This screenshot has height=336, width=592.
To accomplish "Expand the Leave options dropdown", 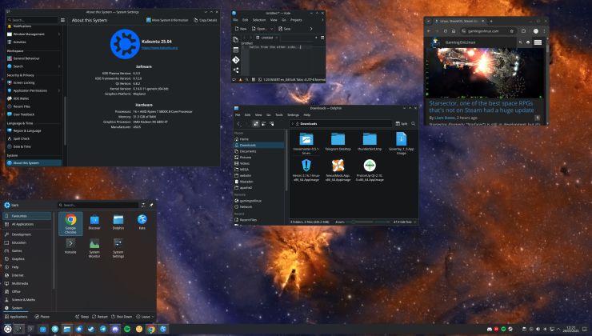I will [146, 316].
